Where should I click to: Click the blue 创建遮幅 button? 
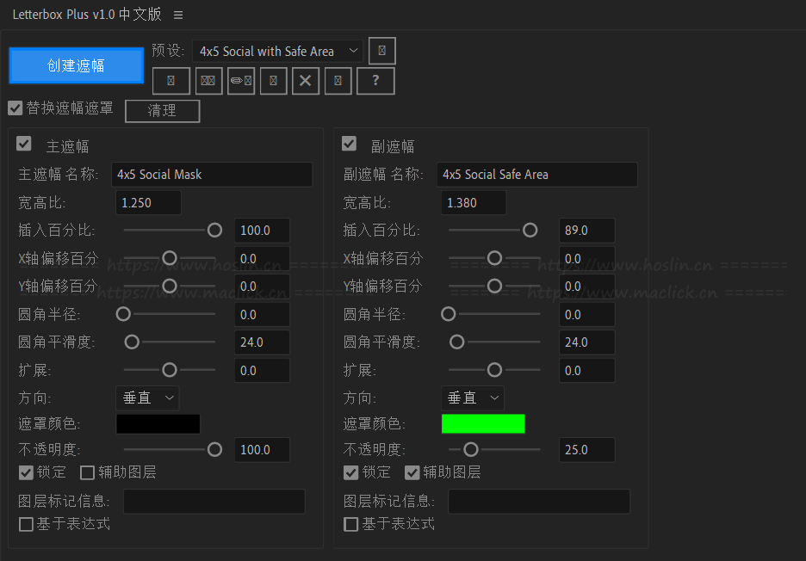click(x=77, y=65)
